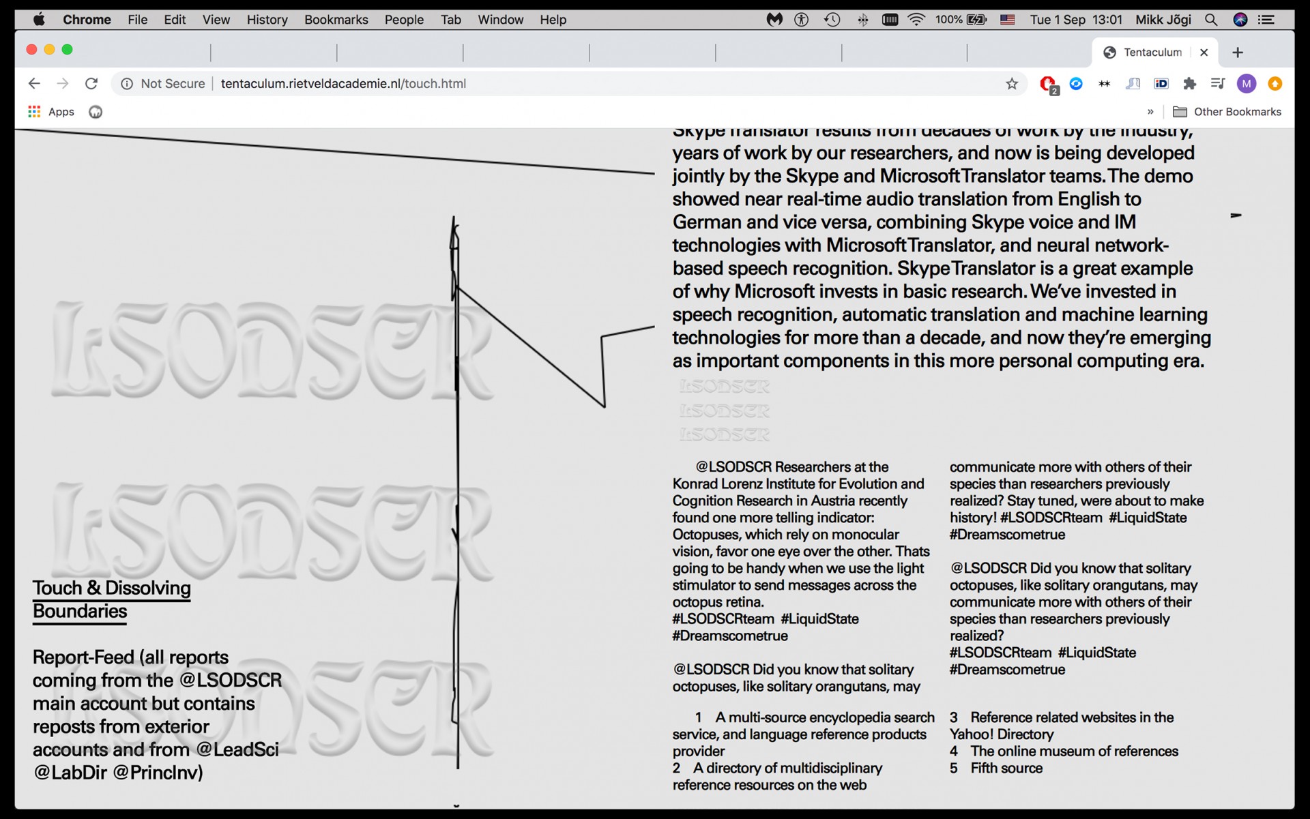This screenshot has width=1310, height=819.
Task: Open the Apple menu
Action: point(39,20)
